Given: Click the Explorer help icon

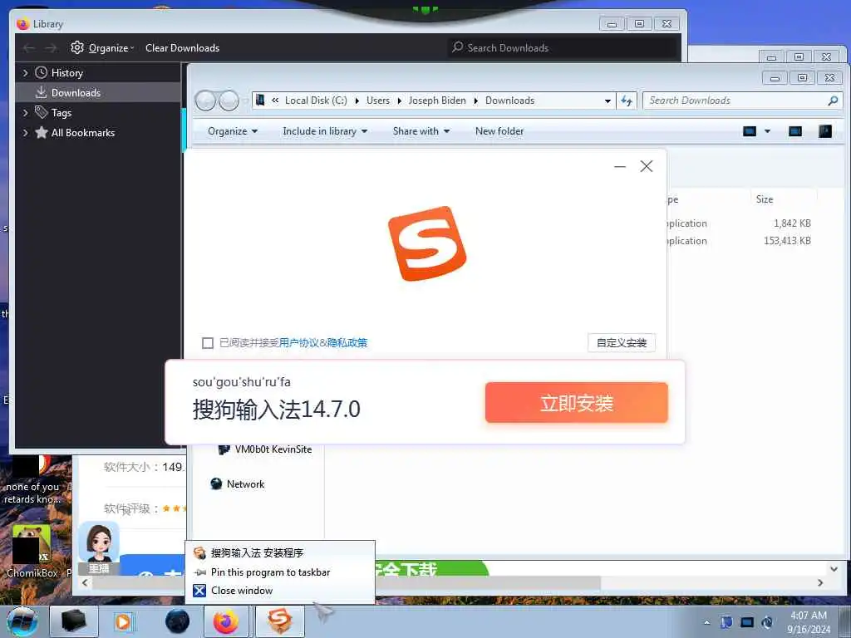Looking at the screenshot, I should click(825, 131).
